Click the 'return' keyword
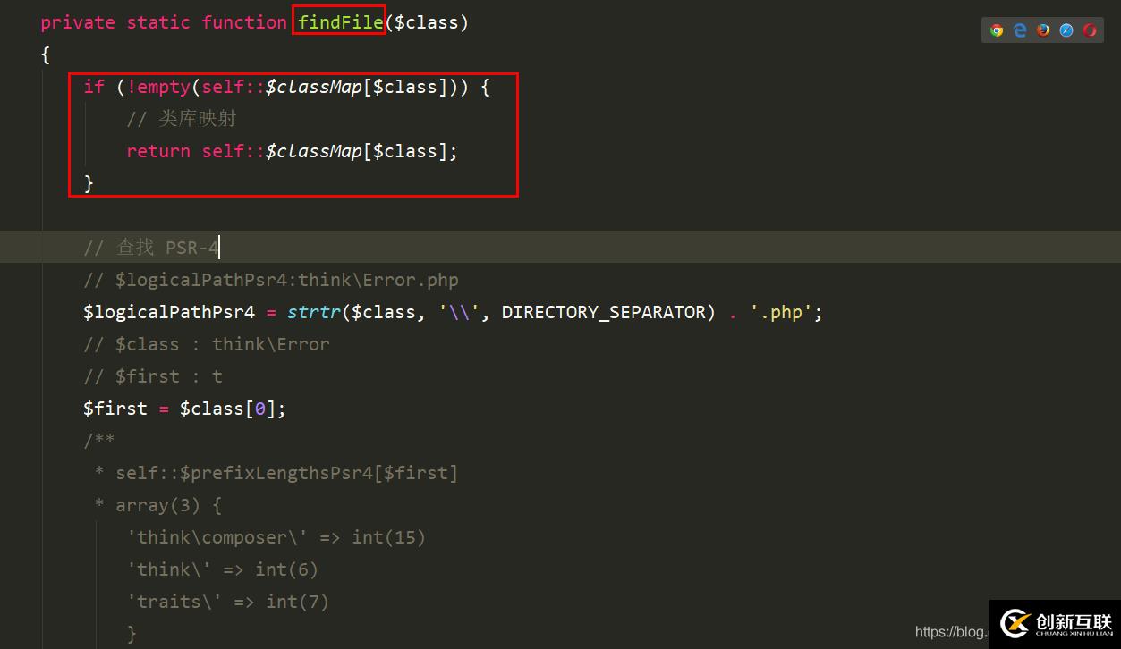This screenshot has width=1121, height=649. (x=158, y=151)
